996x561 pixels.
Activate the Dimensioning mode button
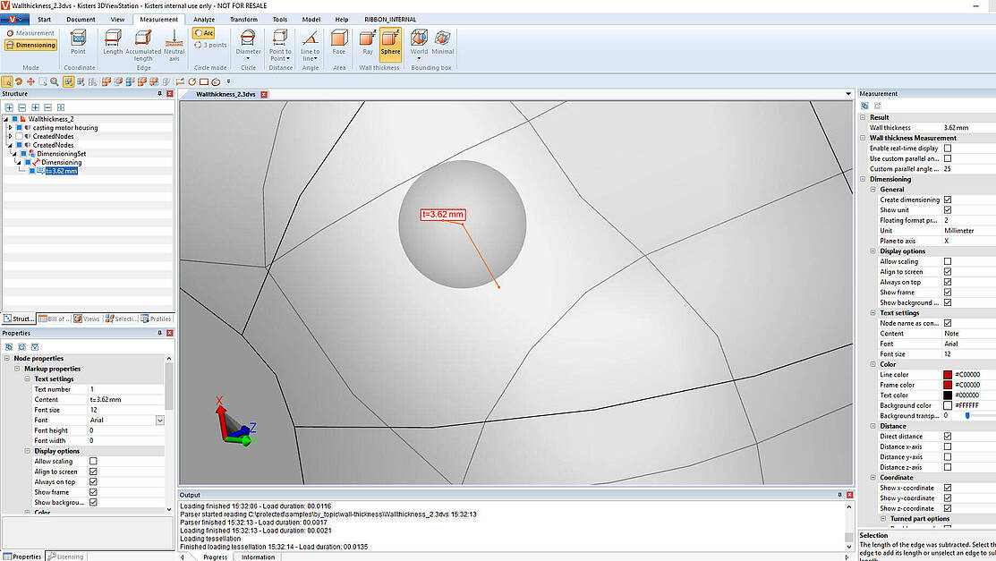pos(30,45)
